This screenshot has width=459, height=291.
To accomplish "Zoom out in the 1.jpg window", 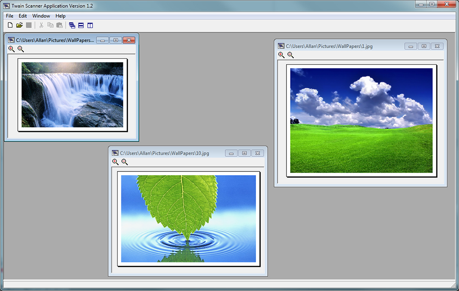I will click(x=291, y=55).
